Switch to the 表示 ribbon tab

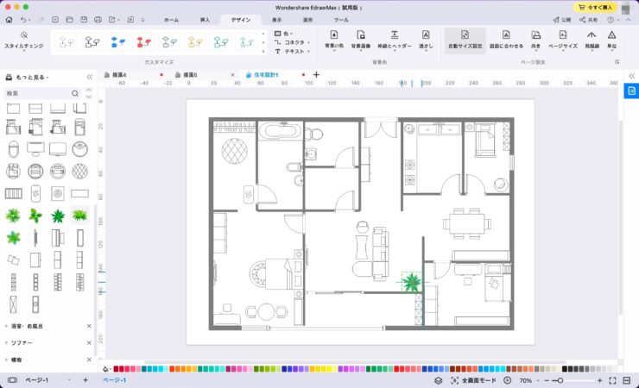[276, 20]
